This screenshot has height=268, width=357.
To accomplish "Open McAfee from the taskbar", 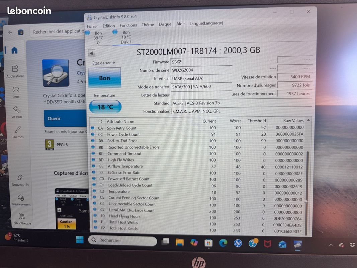I will coord(267,244).
